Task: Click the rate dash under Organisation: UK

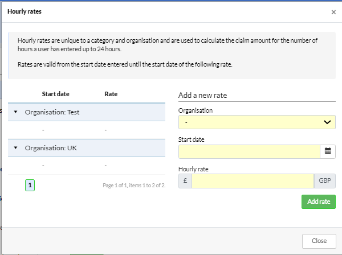Action: 105,166
